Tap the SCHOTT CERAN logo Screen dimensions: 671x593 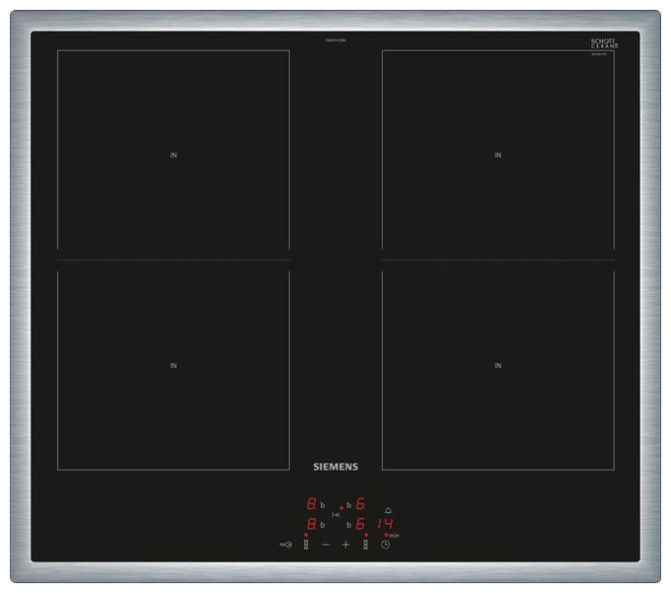click(x=605, y=43)
